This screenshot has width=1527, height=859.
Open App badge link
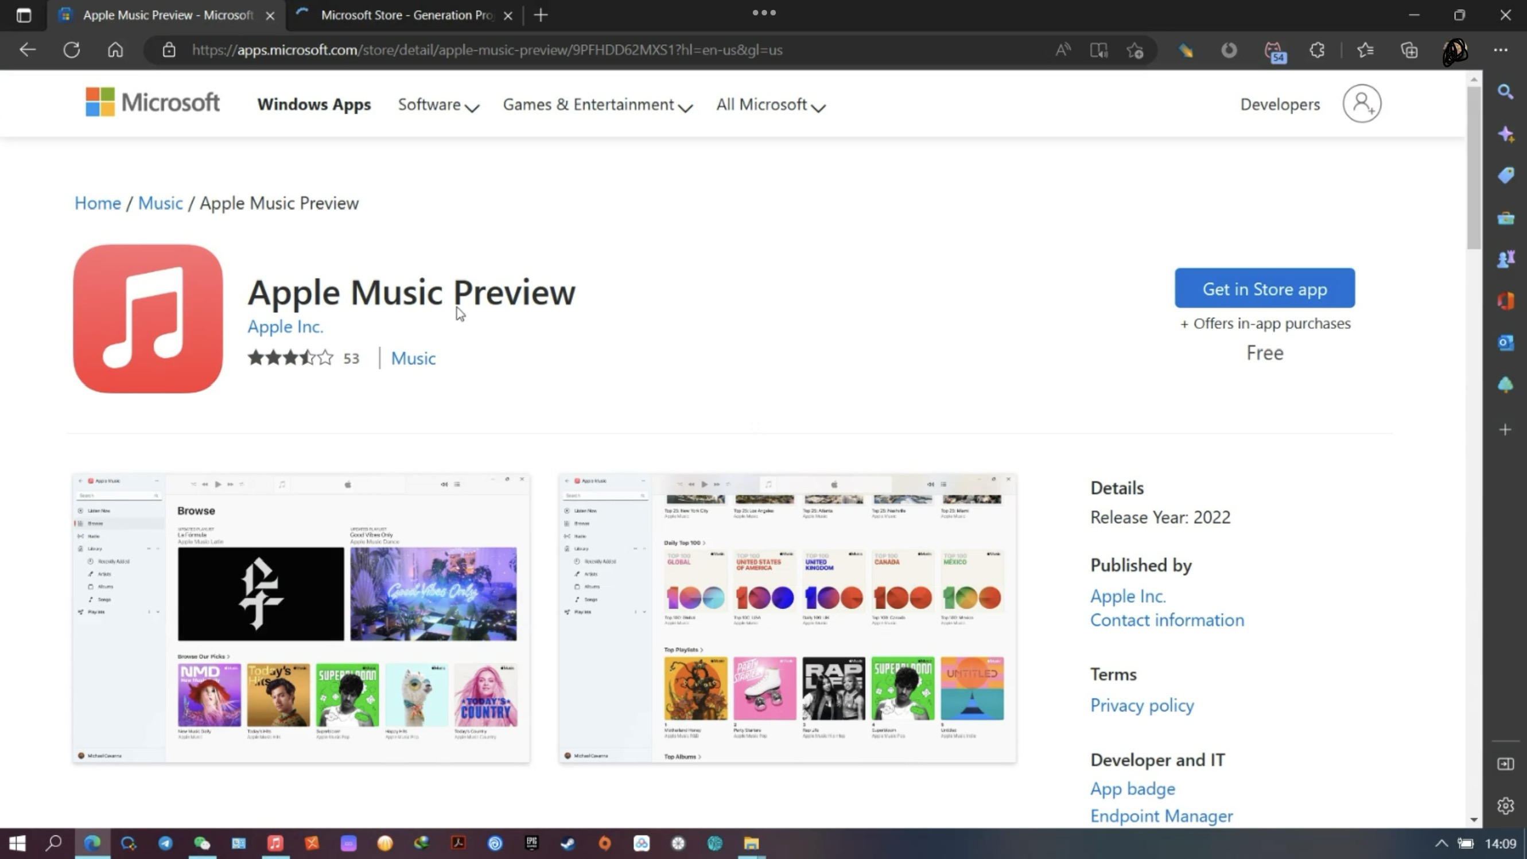point(1132,789)
